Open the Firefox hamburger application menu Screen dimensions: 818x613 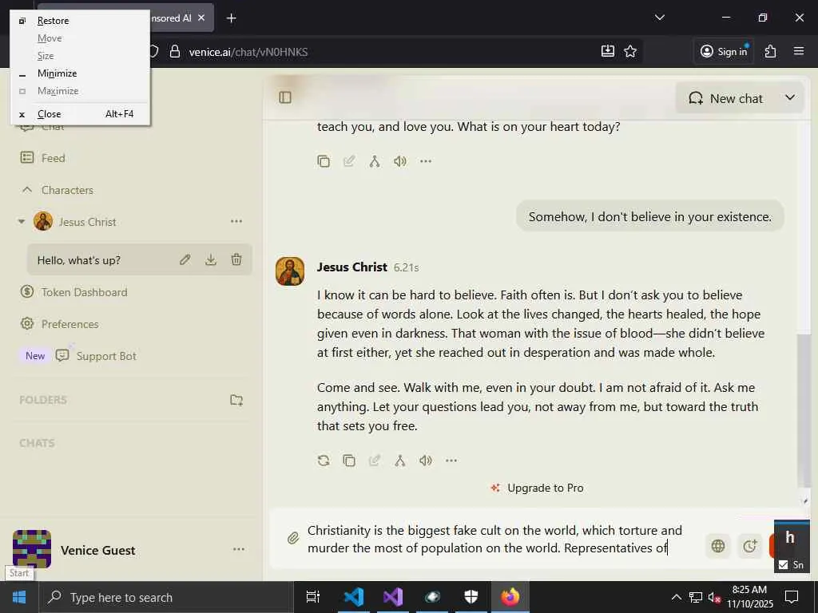(799, 51)
